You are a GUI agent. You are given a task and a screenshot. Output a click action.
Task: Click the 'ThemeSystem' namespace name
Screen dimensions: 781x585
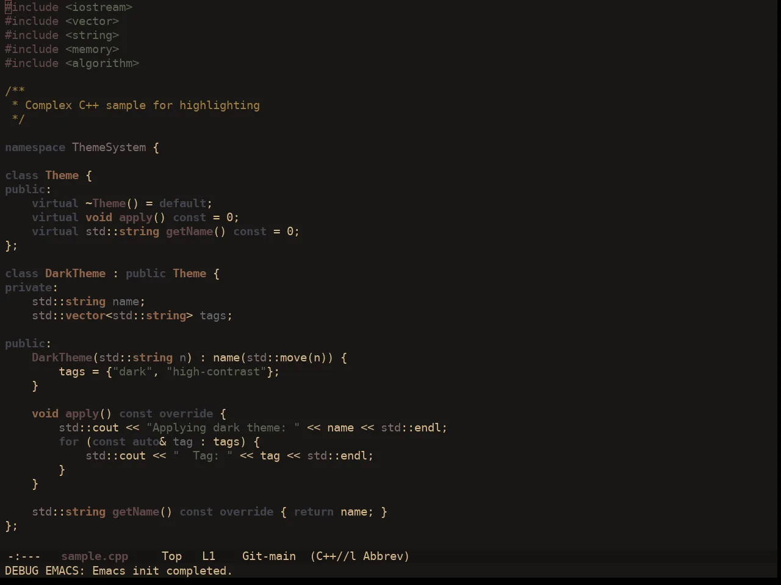pyautogui.click(x=109, y=147)
